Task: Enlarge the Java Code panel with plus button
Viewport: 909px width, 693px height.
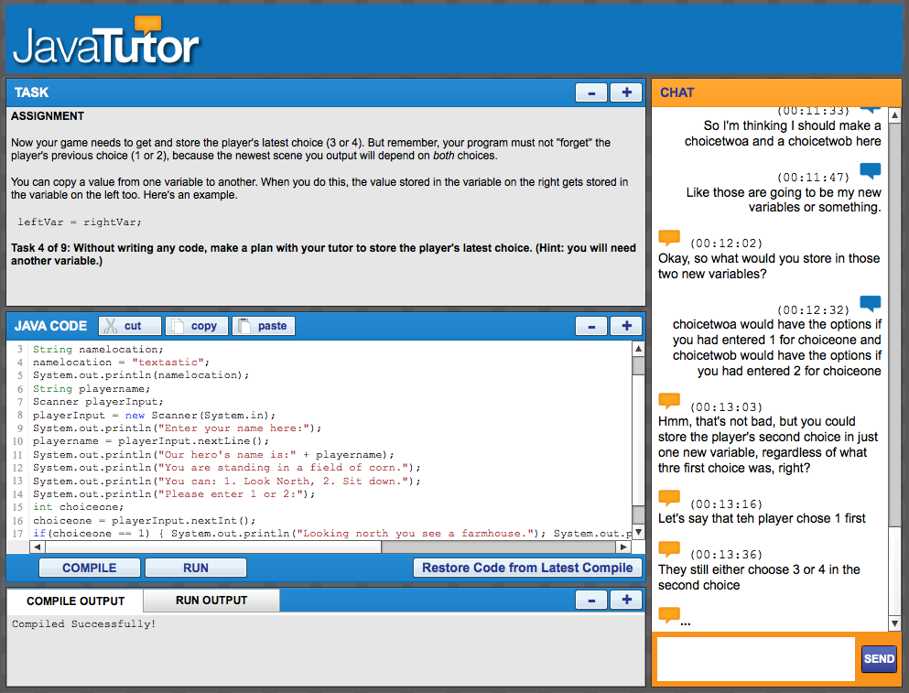Action: click(x=626, y=326)
